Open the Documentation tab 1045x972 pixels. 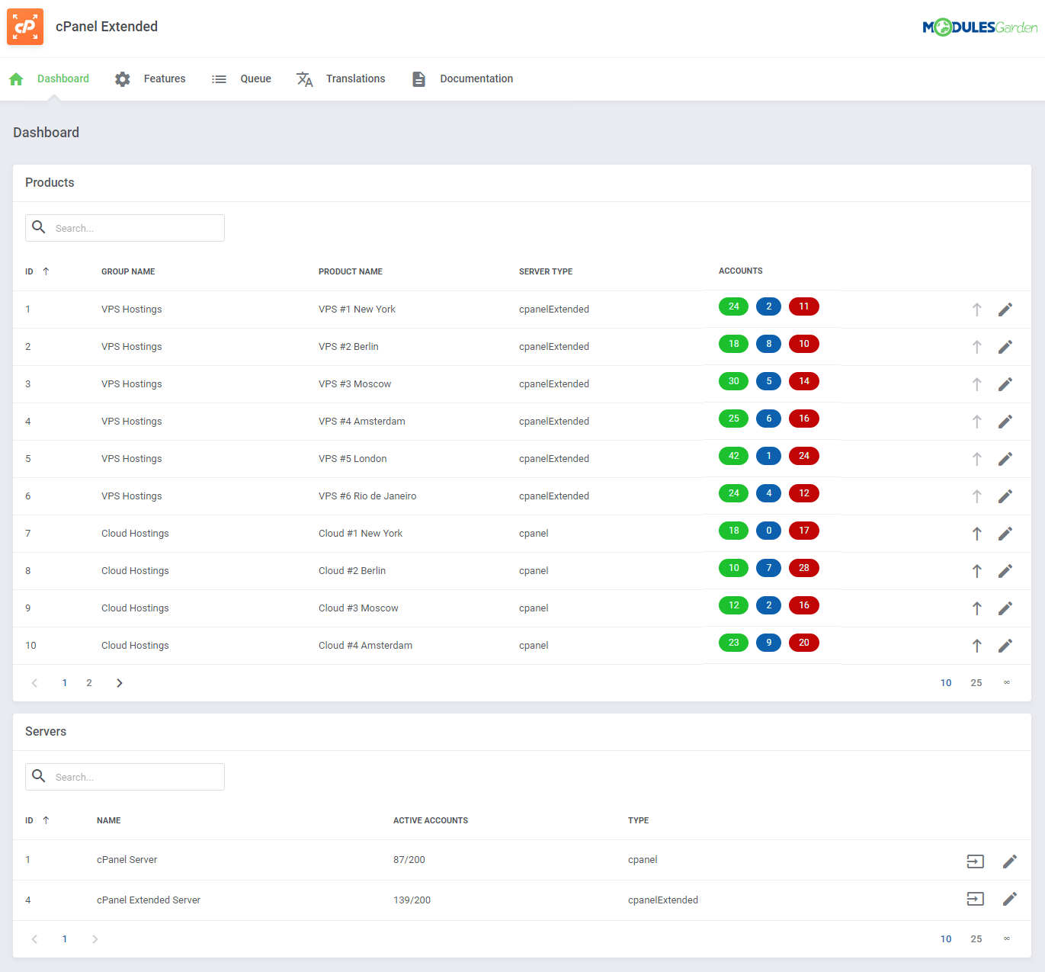tap(462, 79)
